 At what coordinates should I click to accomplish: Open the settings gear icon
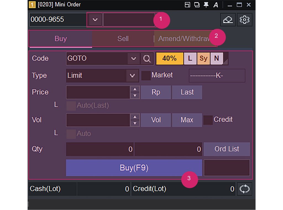pos(244,20)
